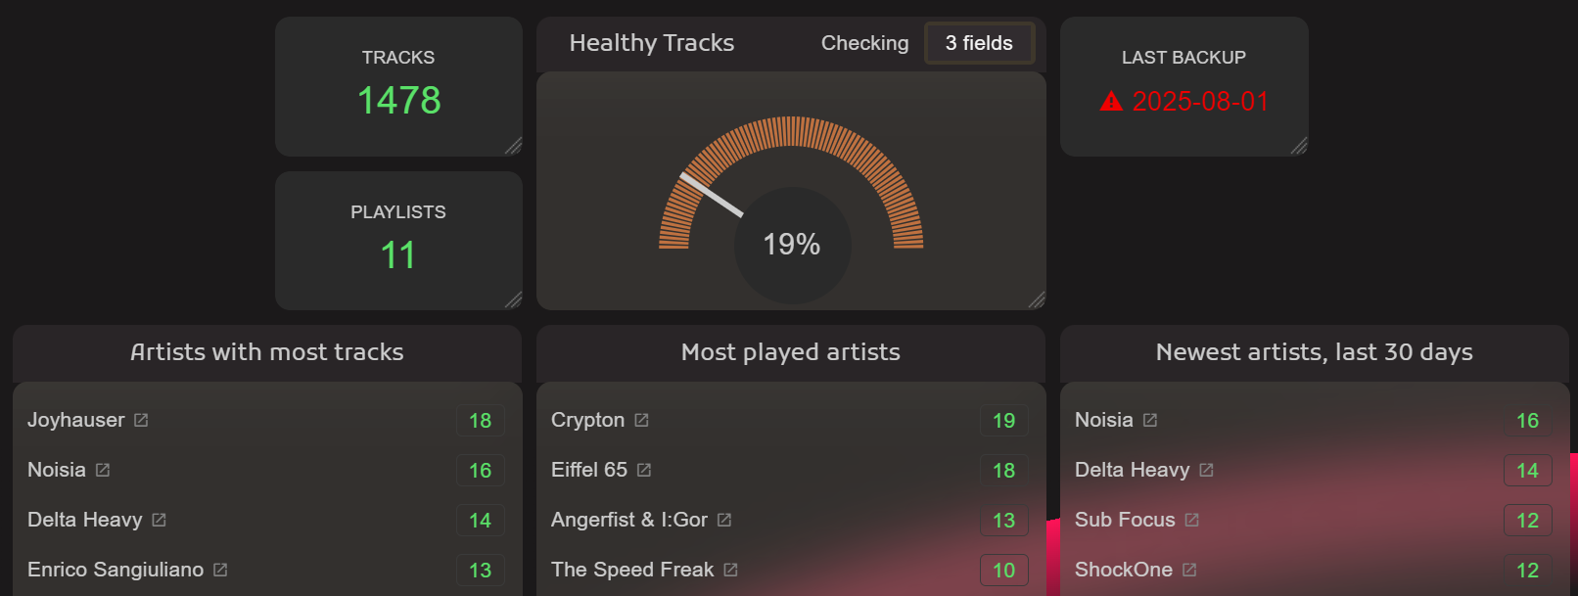Image resolution: width=1578 pixels, height=596 pixels.
Task: Open the '3 fields' checking selector
Action: [x=979, y=43]
